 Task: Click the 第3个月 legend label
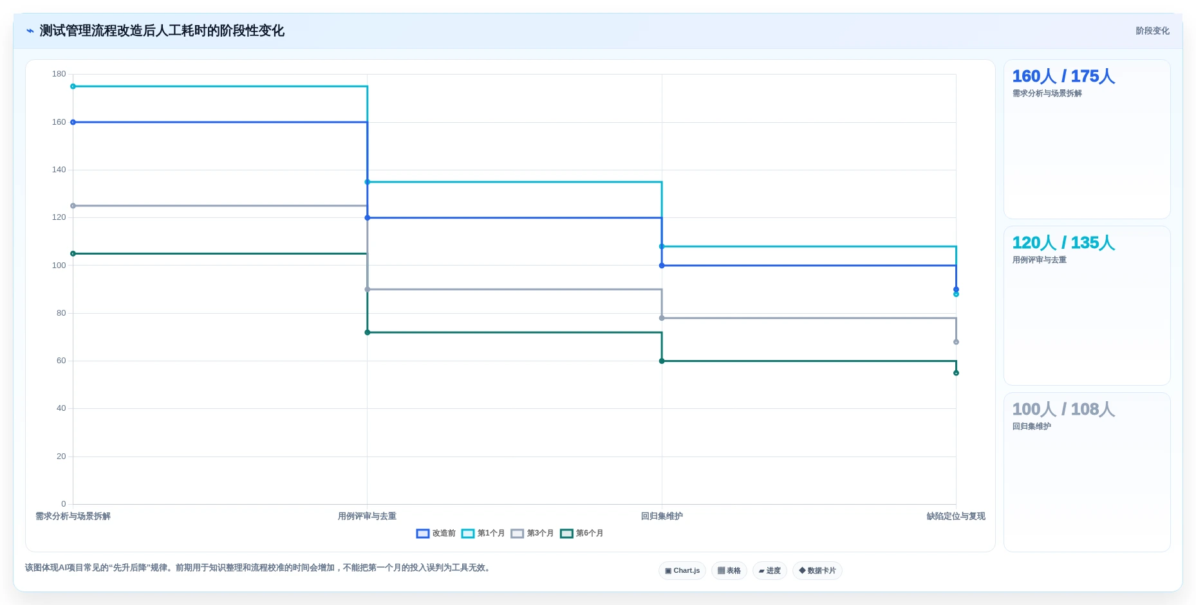click(x=541, y=534)
